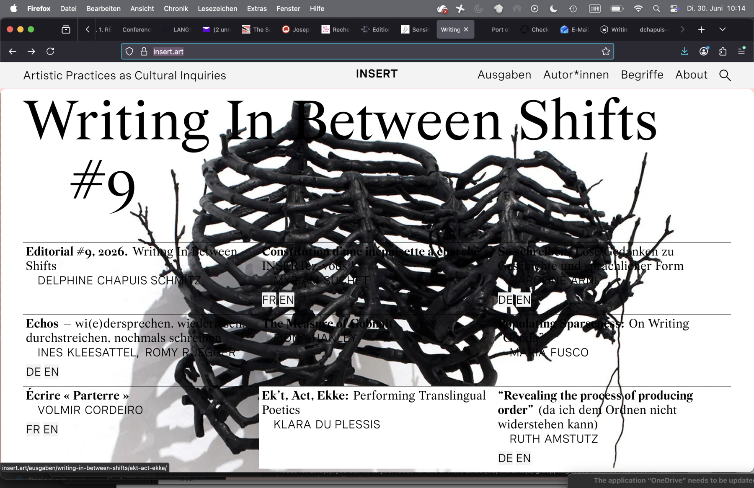Image resolution: width=754 pixels, height=488 pixels.
Task: Click the Time Machine menu bar icon
Action: pyautogui.click(x=573, y=8)
